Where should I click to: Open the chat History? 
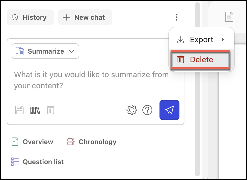pos(30,17)
